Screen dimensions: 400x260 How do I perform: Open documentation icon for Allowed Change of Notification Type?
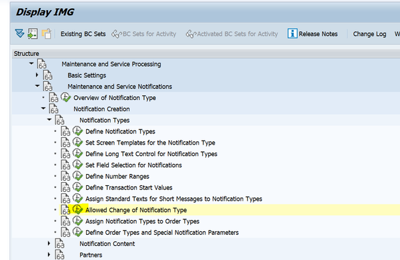coord(65,210)
